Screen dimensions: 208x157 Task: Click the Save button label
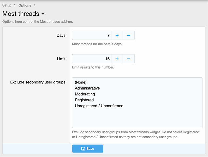coord(90,149)
